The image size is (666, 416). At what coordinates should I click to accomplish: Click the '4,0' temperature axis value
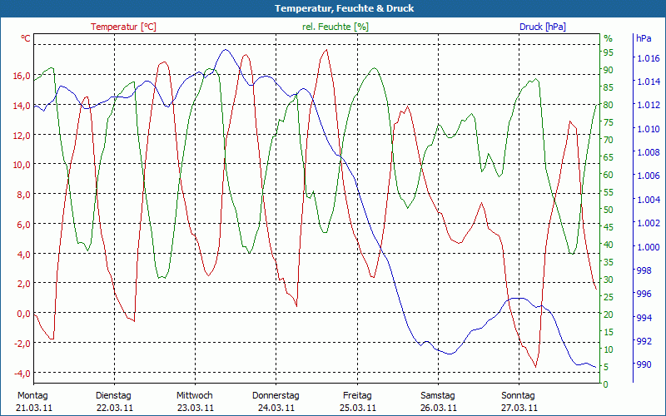click(x=24, y=254)
